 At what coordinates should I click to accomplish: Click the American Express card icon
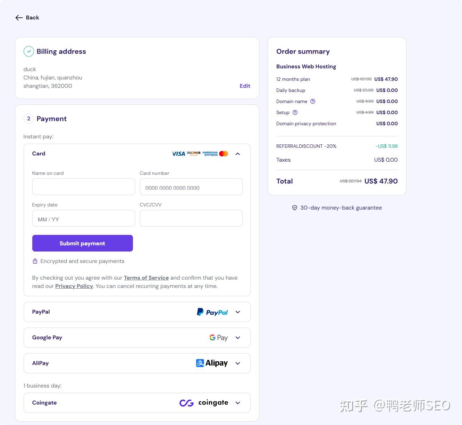(x=210, y=153)
